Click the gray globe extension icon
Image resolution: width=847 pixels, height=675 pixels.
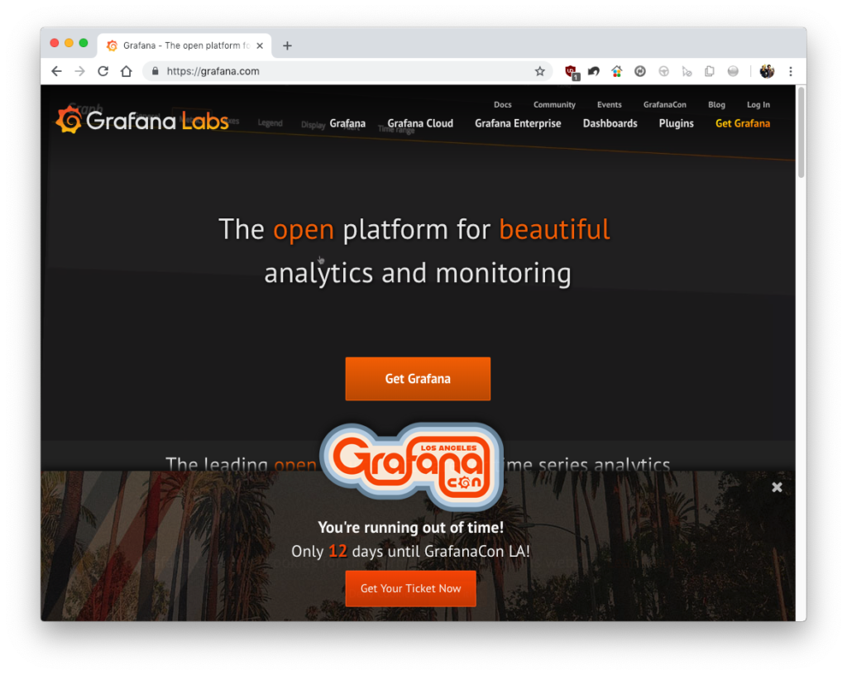coord(663,71)
